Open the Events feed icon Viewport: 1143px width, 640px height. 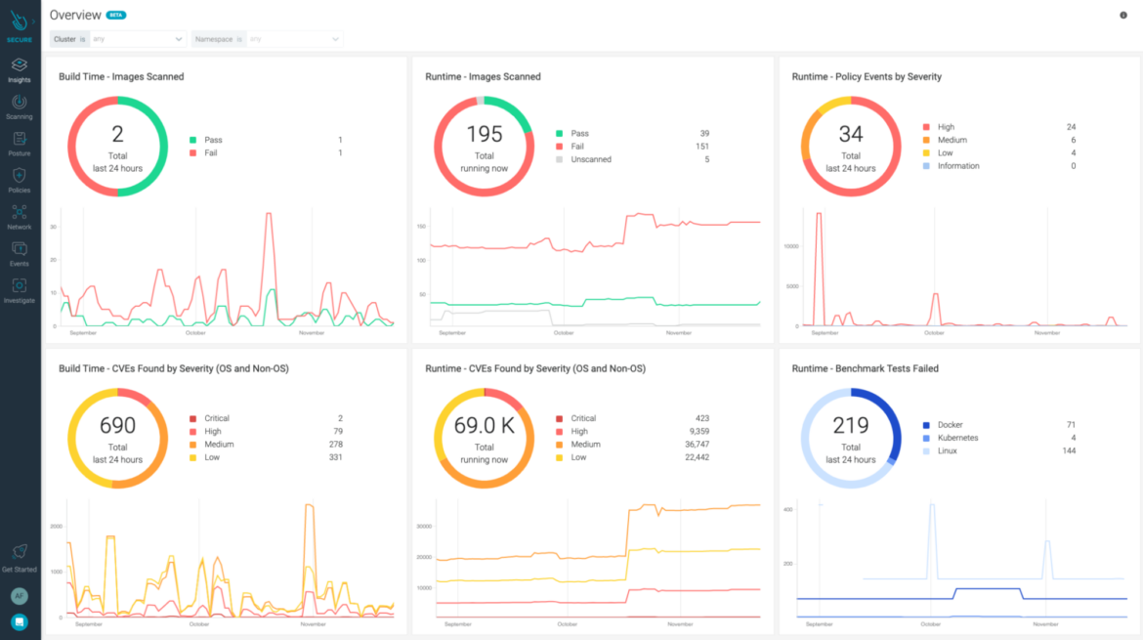click(x=20, y=250)
